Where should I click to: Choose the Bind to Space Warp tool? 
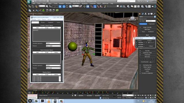(36, 6)
